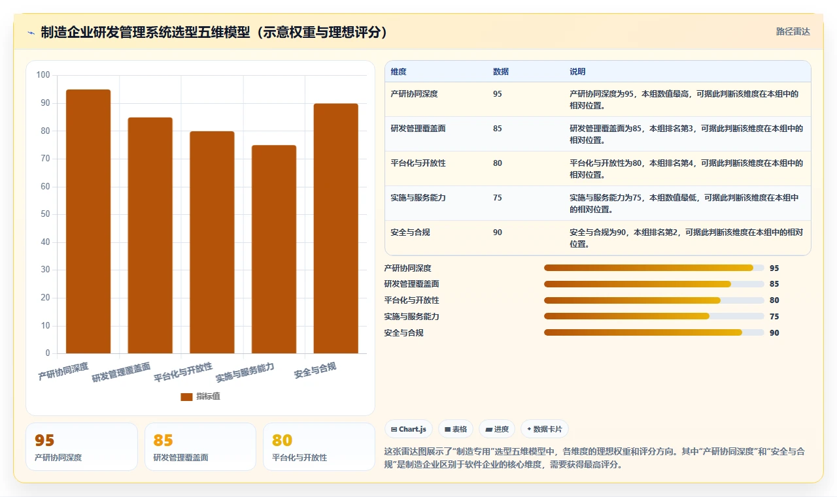Click the chart summary paragraph text
Screen dimensions: 837x497
click(594, 458)
